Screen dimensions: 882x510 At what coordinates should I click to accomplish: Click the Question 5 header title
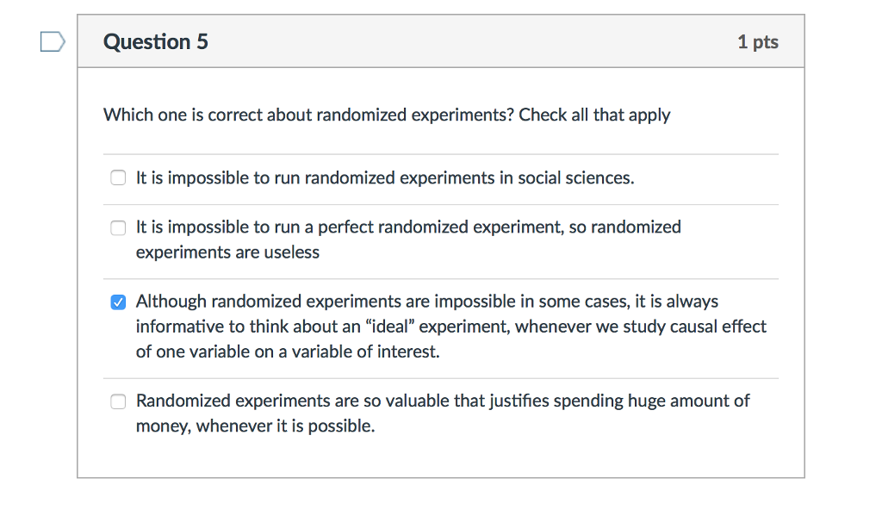[156, 40]
